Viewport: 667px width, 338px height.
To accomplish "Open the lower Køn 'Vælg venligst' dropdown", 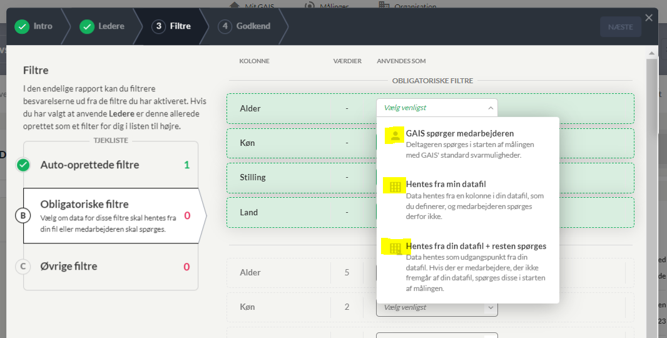I will [x=437, y=307].
